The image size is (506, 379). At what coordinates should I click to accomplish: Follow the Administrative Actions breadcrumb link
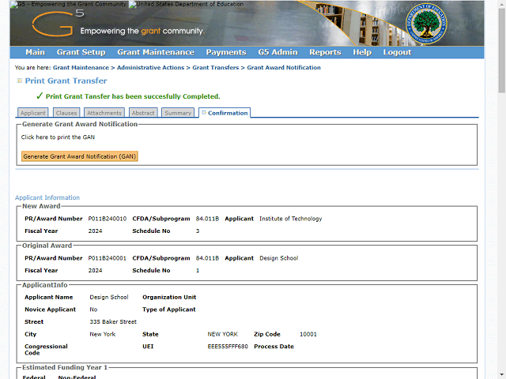150,68
